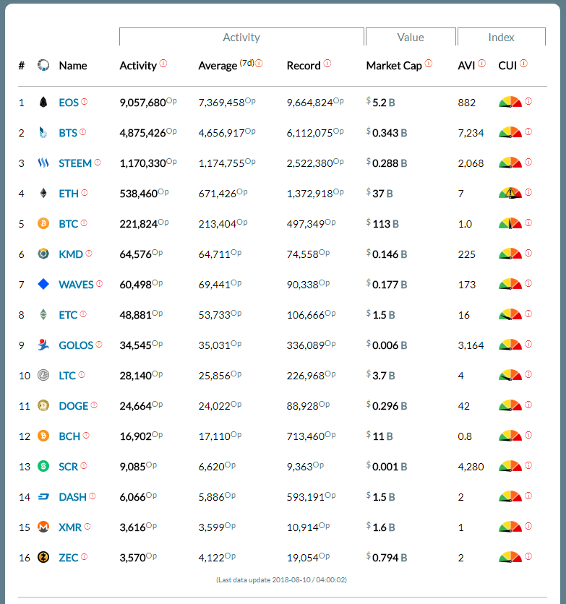Viewport: 566px width, 604px height.
Task: Click the info icon beside EOS gauge
Action: 528,101
